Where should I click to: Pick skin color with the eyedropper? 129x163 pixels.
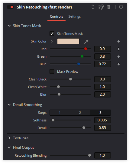coord(86,42)
